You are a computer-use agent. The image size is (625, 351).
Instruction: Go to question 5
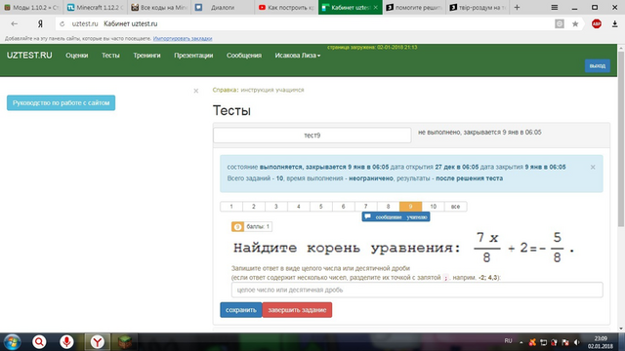[321, 207]
